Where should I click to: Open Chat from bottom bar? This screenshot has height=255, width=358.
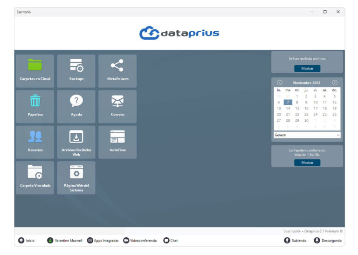171,241
